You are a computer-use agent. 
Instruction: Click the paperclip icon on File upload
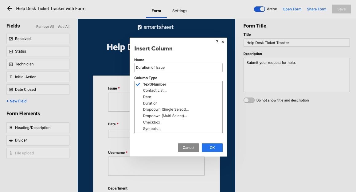coord(11,153)
